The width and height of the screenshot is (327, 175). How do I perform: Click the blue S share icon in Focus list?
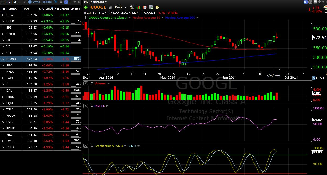click(x=66, y=2)
